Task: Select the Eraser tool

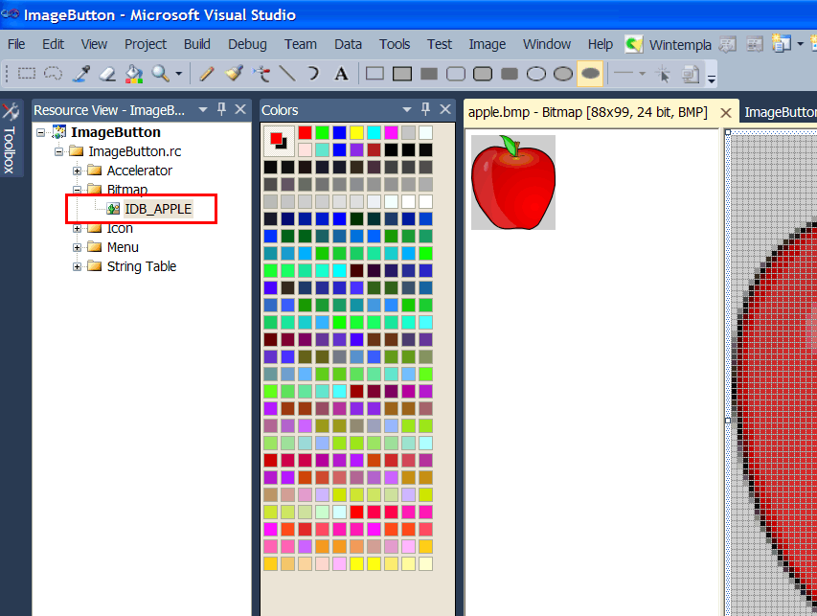Action: pyautogui.click(x=107, y=74)
